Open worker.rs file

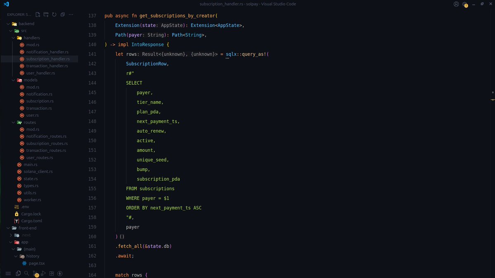(x=32, y=200)
